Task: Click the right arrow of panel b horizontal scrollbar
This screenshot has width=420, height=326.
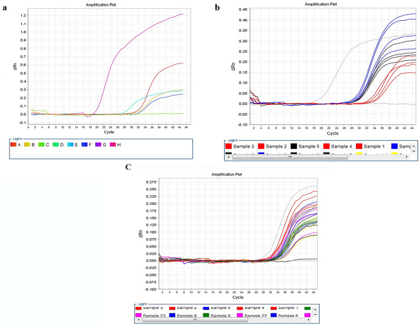Action: tap(407, 157)
